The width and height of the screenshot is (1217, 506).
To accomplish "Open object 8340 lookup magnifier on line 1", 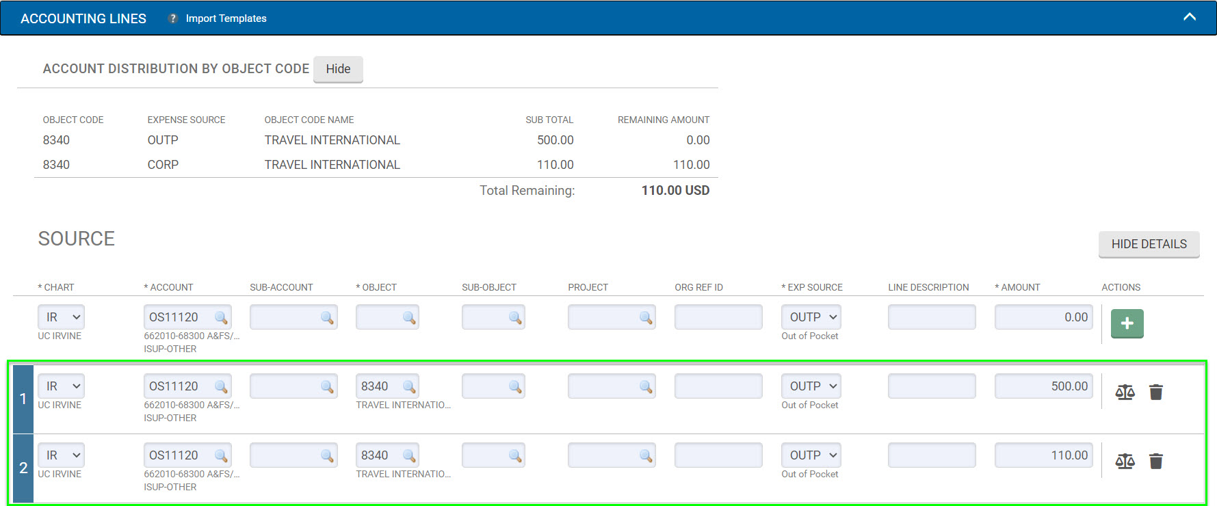I will [x=409, y=386].
